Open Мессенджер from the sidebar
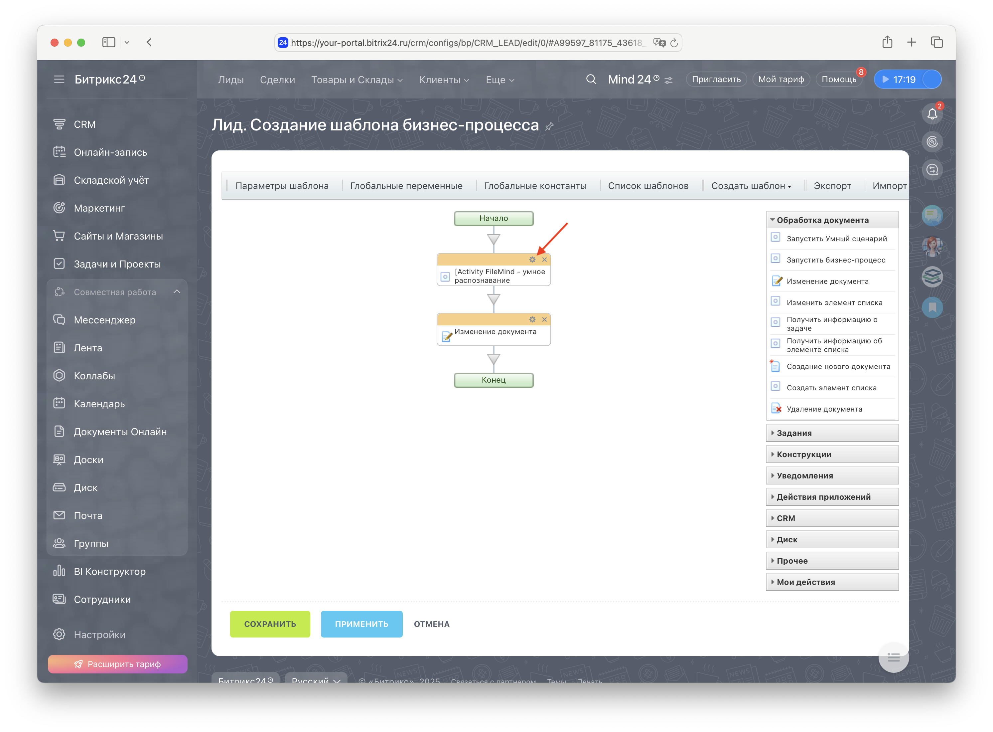Screen dimensions: 993x732 pyautogui.click(x=104, y=320)
